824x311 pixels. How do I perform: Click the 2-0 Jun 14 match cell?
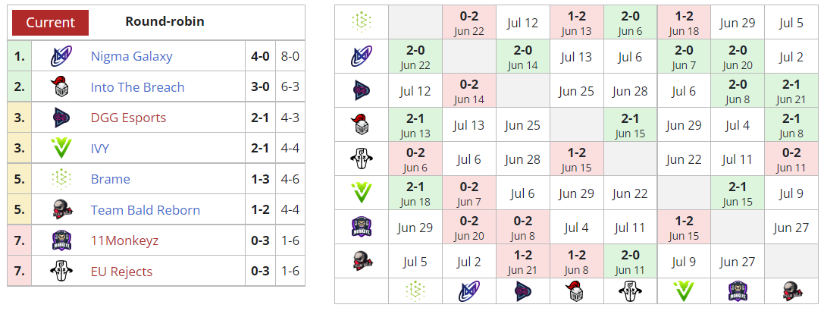522,56
